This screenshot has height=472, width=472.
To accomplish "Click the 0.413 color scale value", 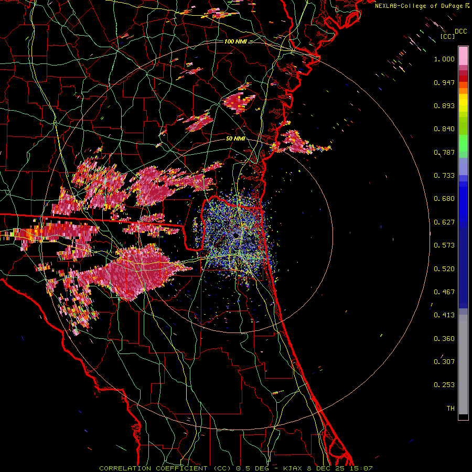I will click(x=444, y=315).
